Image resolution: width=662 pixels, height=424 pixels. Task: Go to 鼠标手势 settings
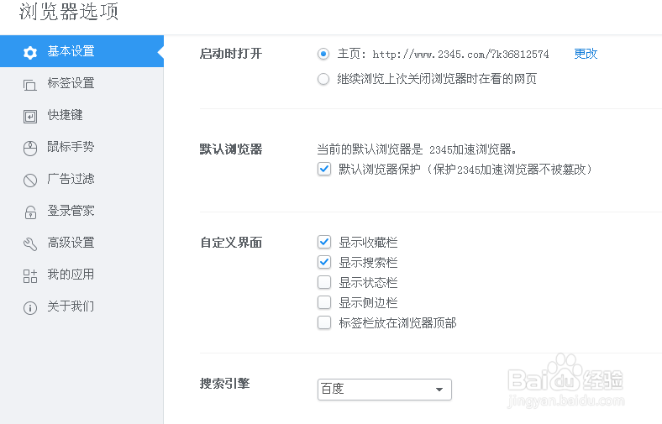point(81,147)
